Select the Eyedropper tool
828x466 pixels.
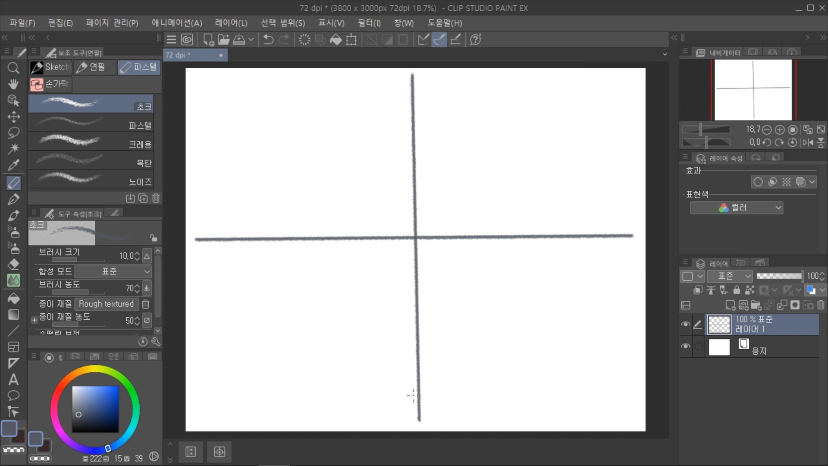13,165
